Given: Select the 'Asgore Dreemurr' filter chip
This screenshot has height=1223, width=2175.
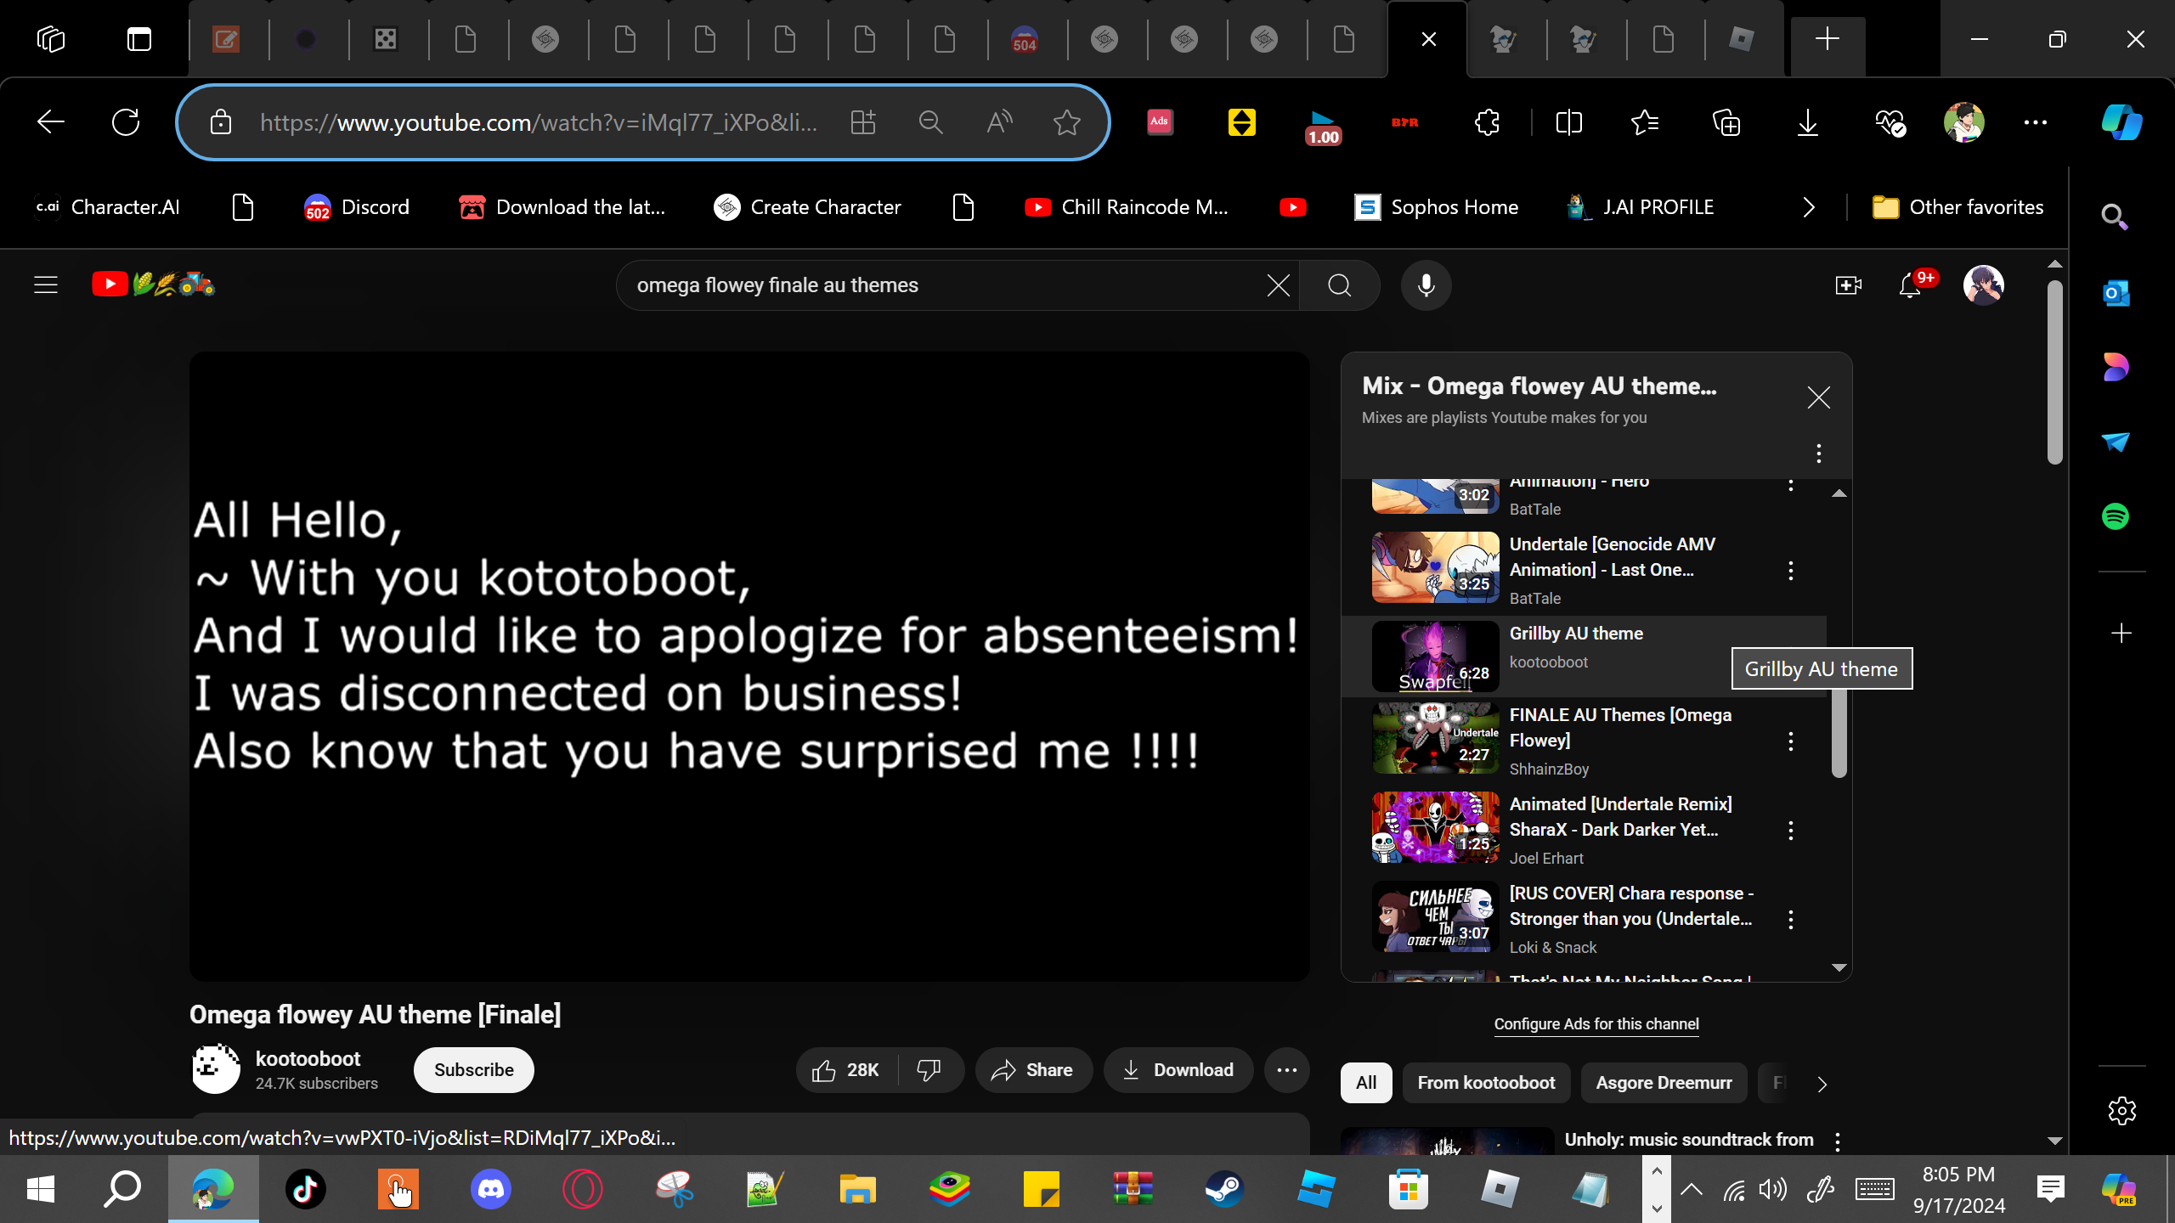Looking at the screenshot, I should pos(1664,1083).
